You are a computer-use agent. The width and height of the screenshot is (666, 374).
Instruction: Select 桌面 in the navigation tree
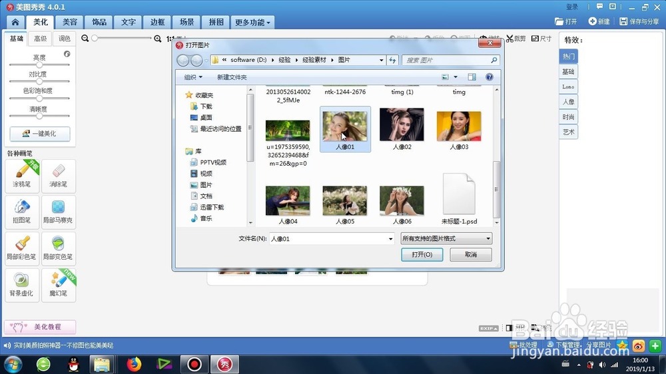201,118
